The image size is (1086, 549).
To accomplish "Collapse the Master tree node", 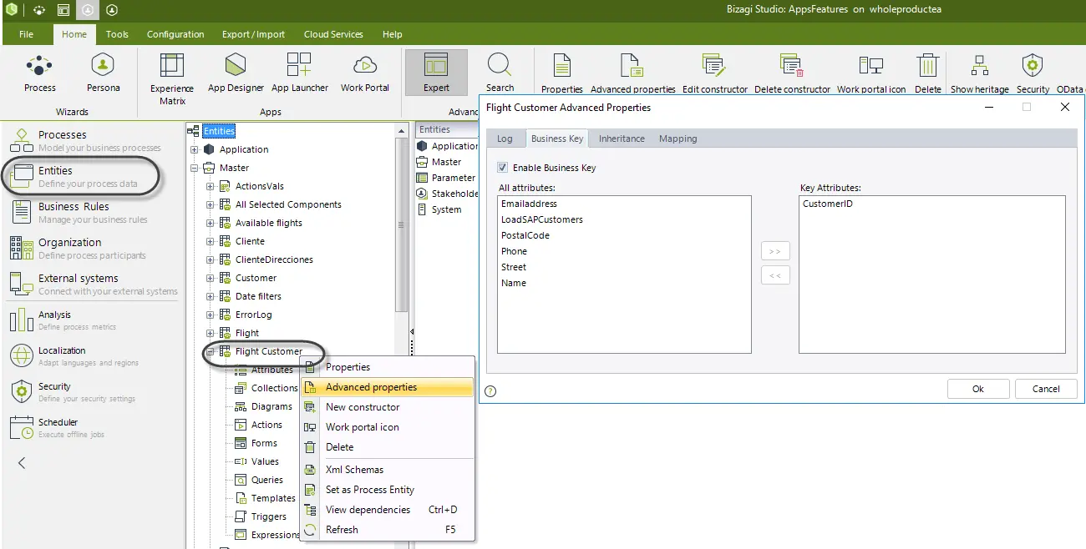I will pyautogui.click(x=195, y=169).
